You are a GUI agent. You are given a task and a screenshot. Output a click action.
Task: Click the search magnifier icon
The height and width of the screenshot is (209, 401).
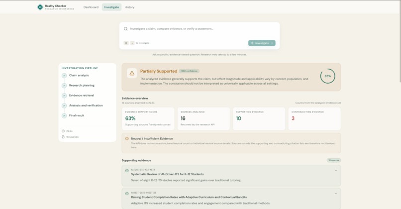coord(125,29)
